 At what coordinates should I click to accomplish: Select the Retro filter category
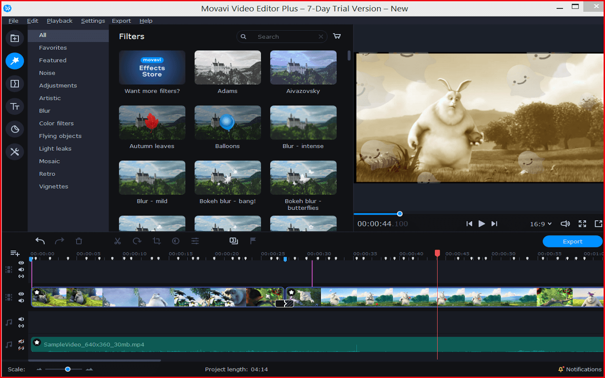(x=47, y=174)
